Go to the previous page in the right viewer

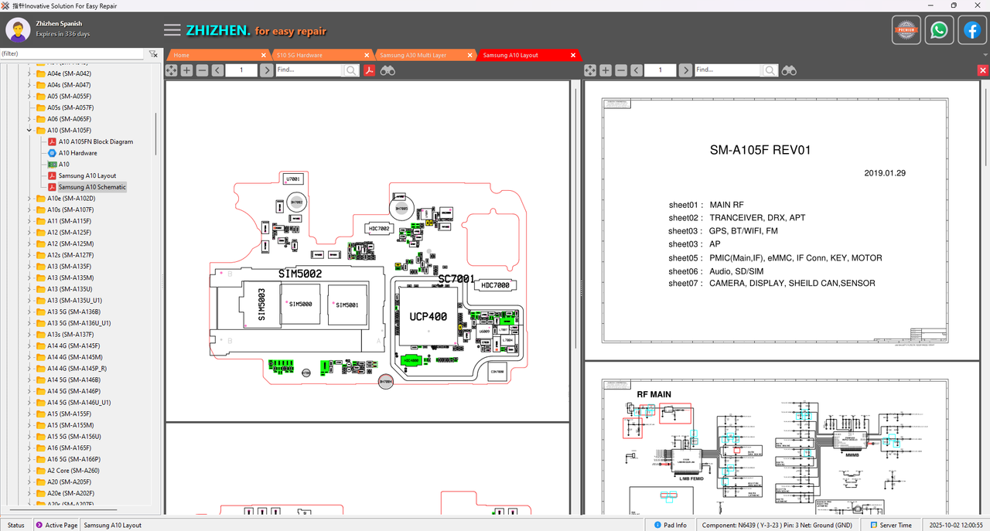(636, 70)
